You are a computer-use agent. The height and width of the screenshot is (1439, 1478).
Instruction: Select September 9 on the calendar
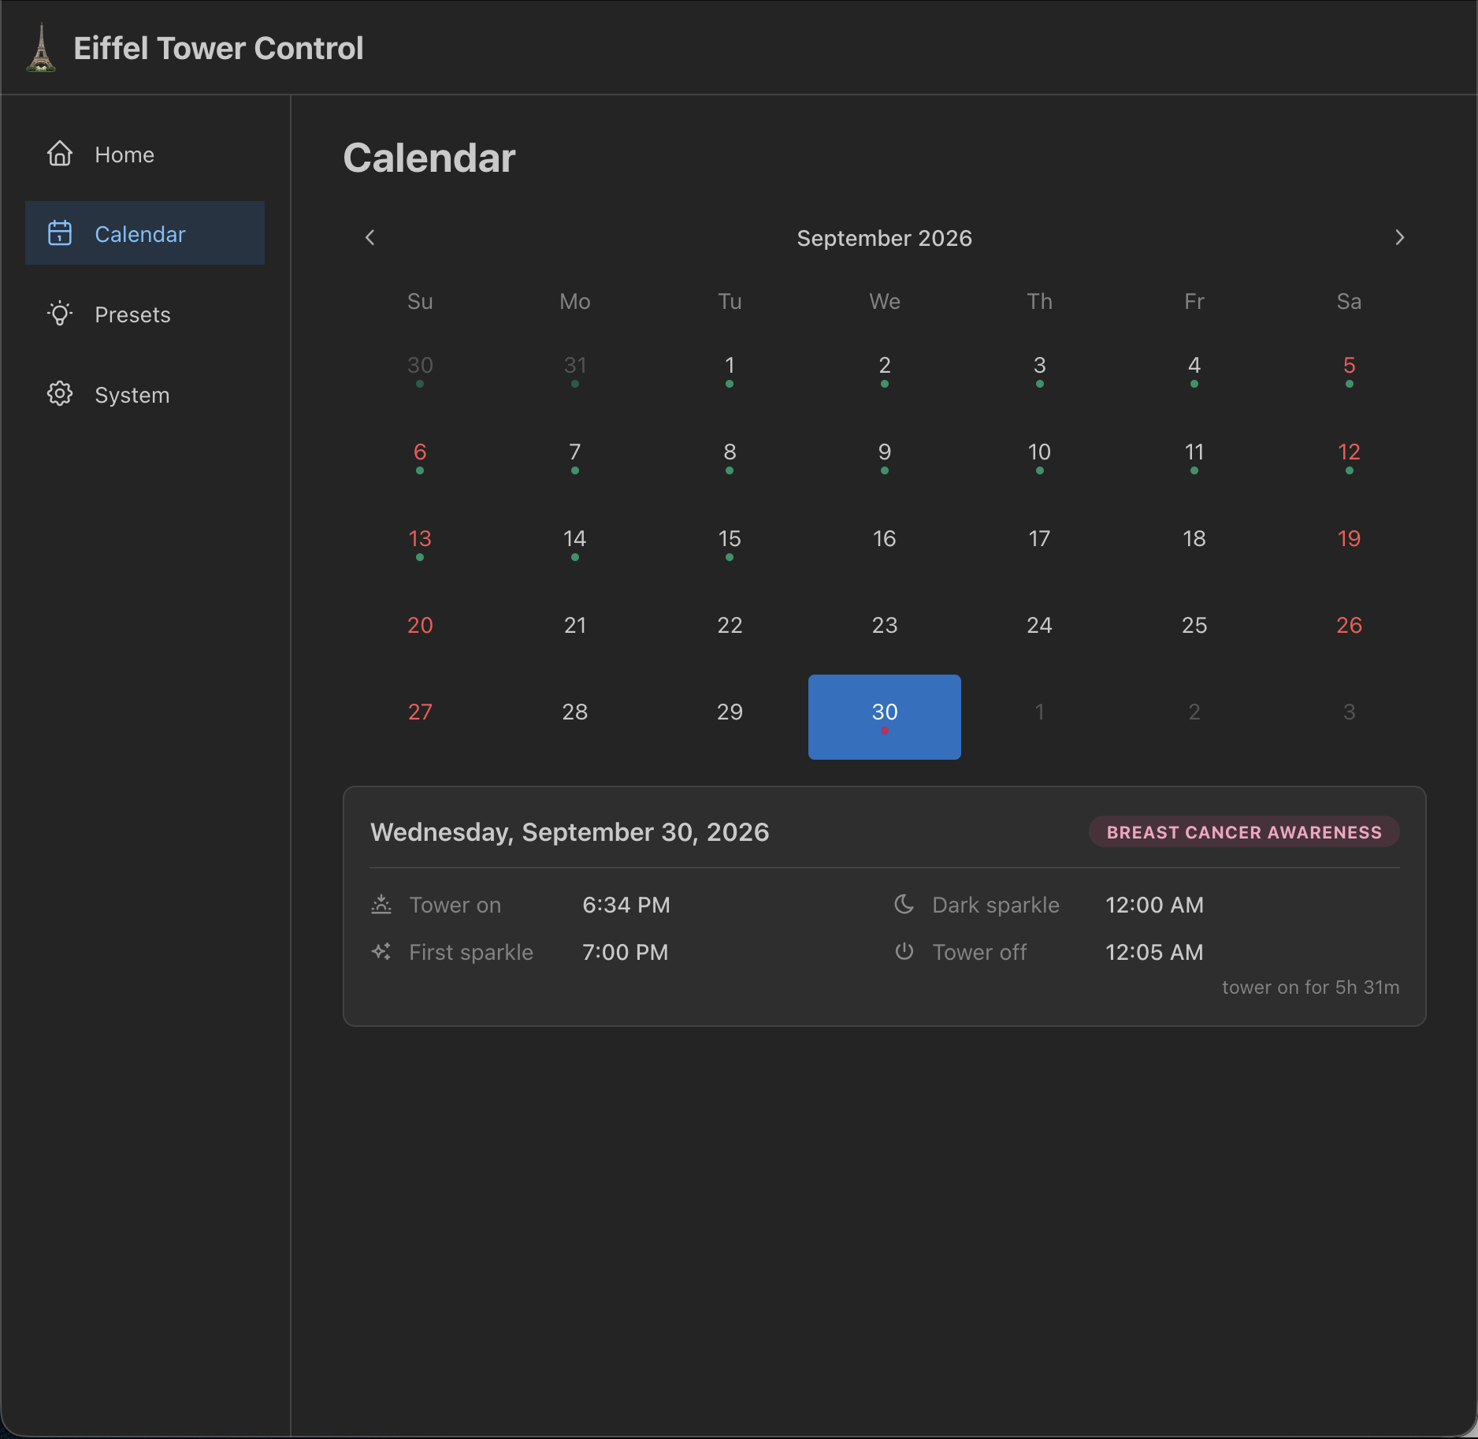click(885, 457)
